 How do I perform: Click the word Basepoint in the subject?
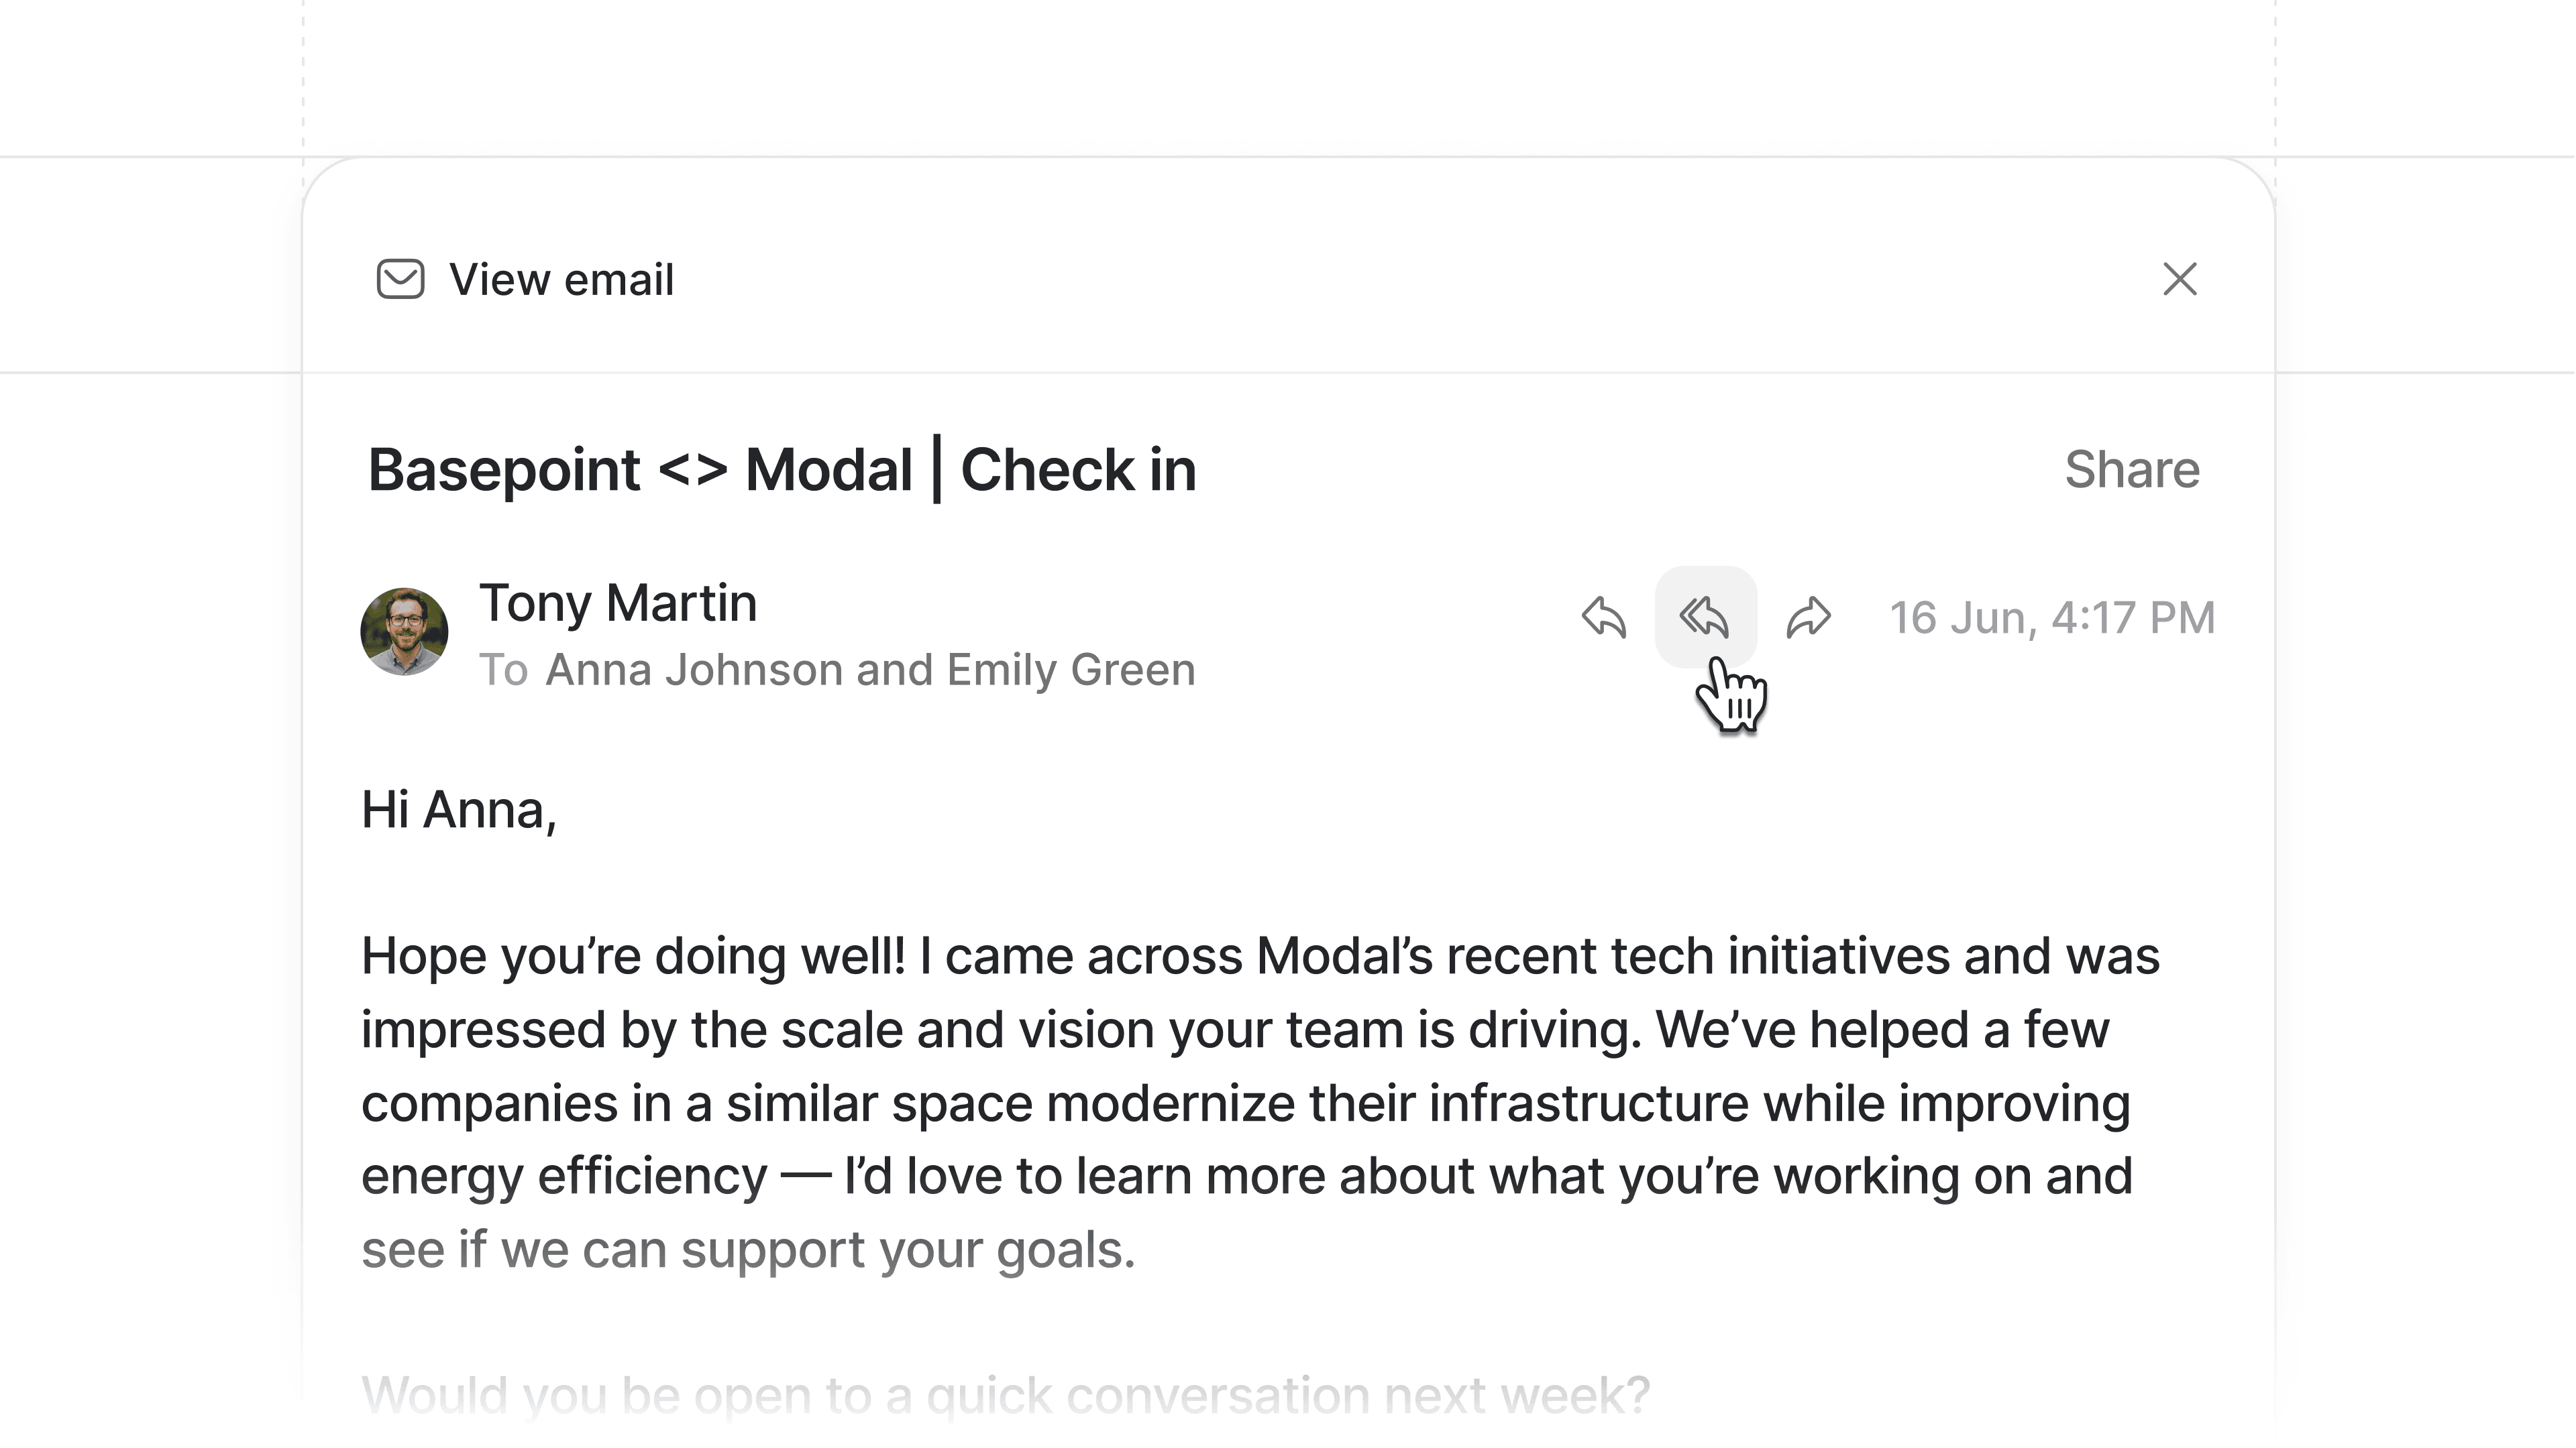point(504,471)
